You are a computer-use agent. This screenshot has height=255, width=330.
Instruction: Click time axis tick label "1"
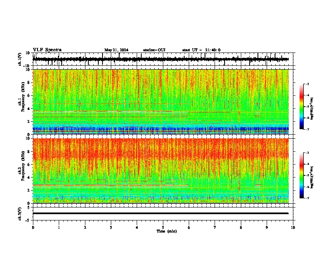[59, 227]
